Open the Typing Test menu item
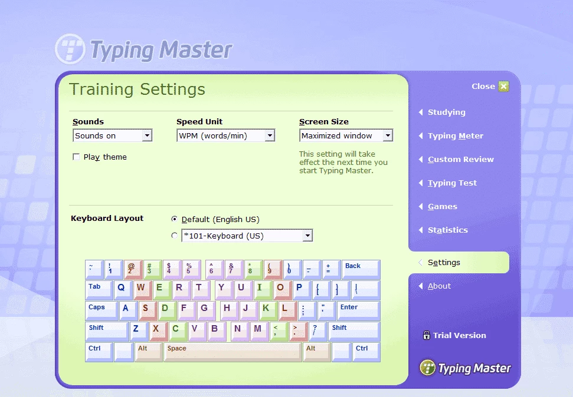 click(x=452, y=183)
